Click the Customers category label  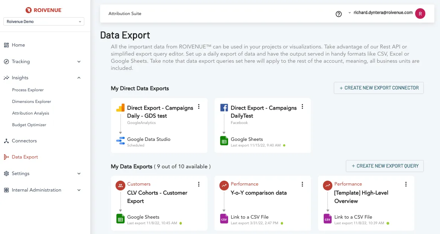(139, 184)
